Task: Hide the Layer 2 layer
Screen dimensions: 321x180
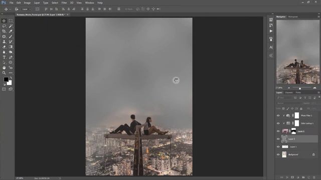Action: click(x=278, y=131)
